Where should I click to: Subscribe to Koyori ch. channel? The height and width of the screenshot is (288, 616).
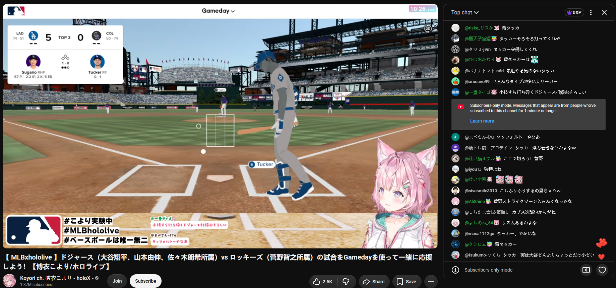pyautogui.click(x=145, y=281)
